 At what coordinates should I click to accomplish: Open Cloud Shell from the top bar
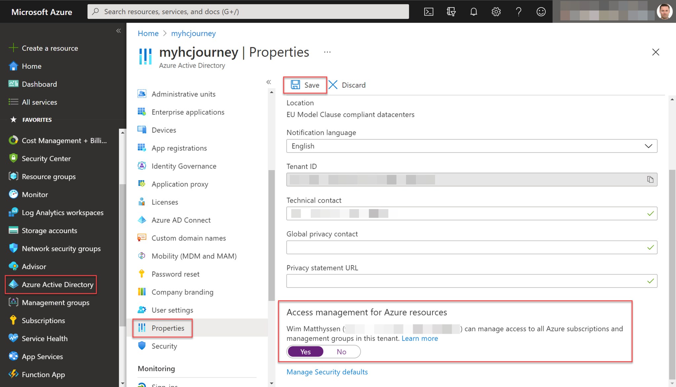click(429, 11)
